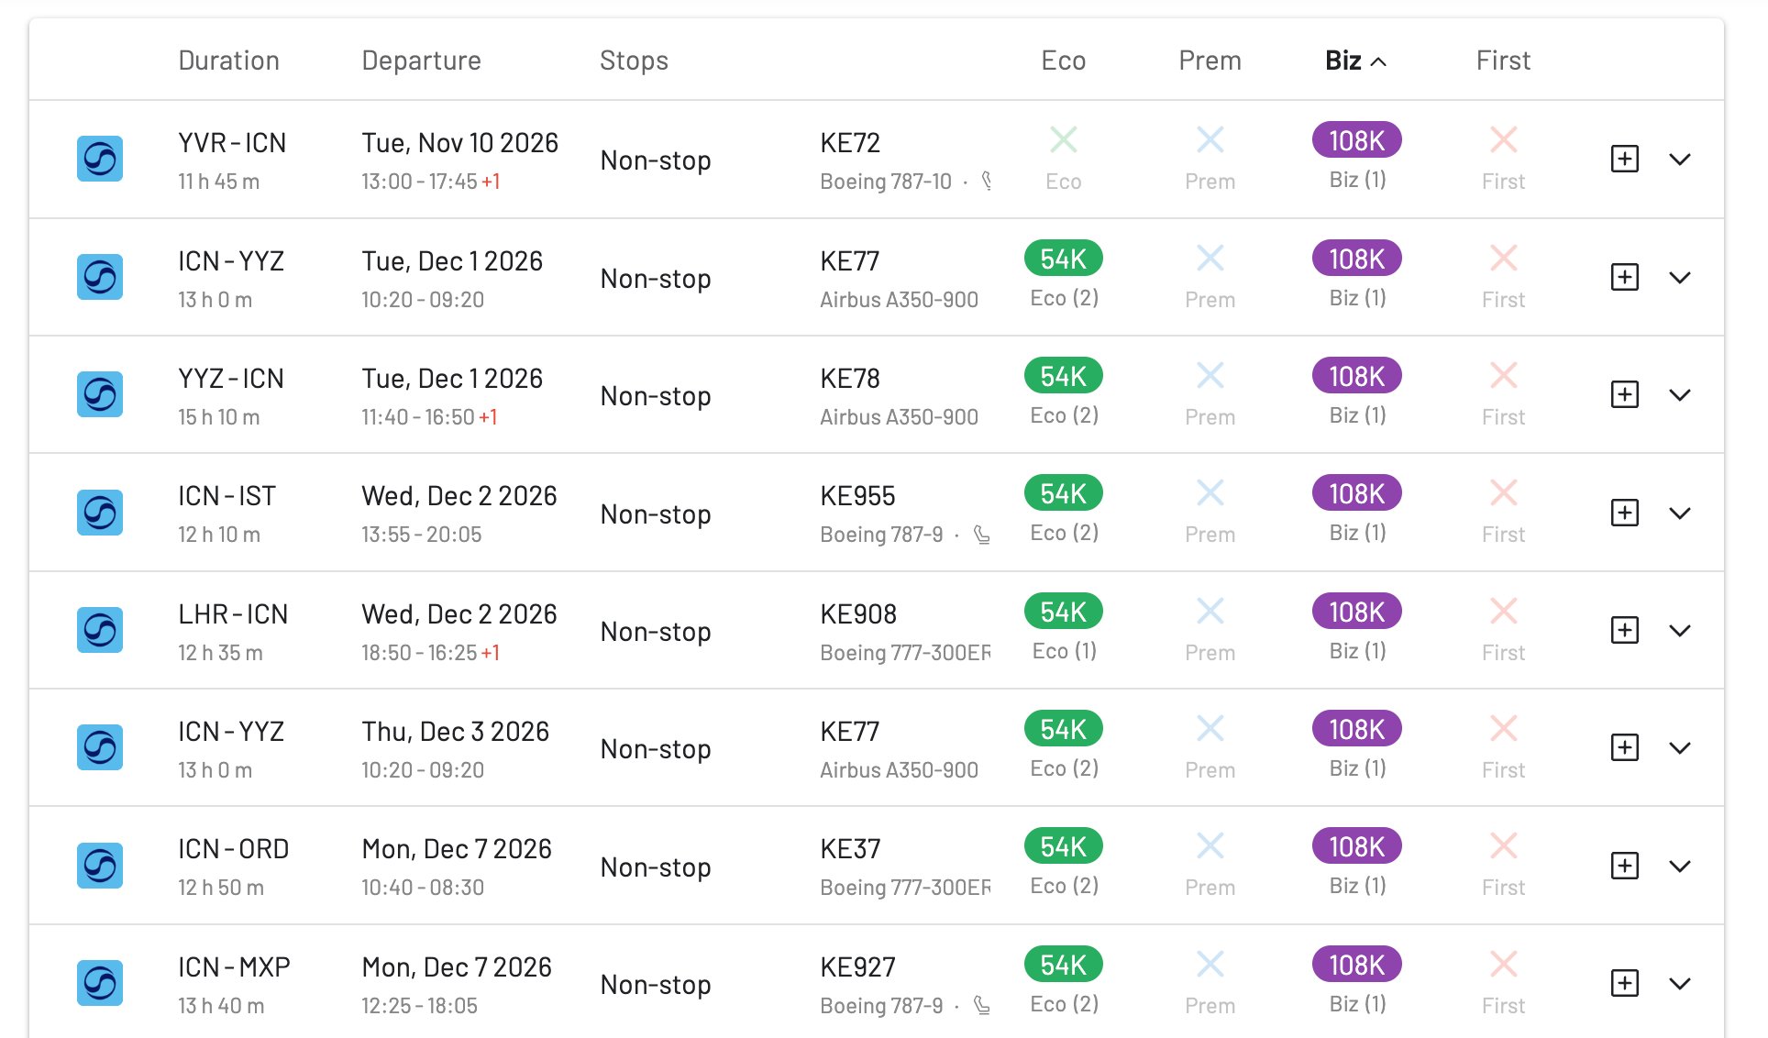Click the airline logo on the ICN-IST row
Image resolution: width=1768 pixels, height=1038 pixels.
pyautogui.click(x=100, y=513)
